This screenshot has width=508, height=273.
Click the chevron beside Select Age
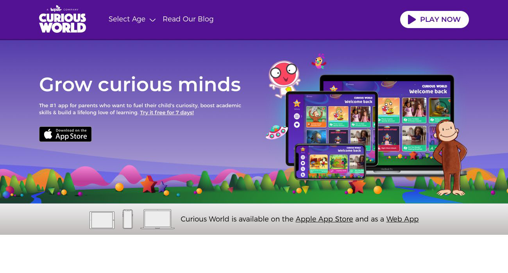click(x=152, y=20)
